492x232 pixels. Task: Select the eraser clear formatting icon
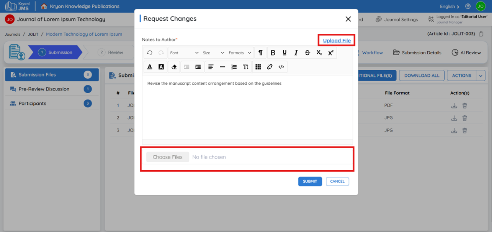[x=174, y=67]
